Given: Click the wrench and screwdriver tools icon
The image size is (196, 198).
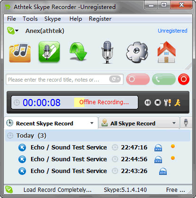Looking at the screenshot, I should [x=168, y=103].
